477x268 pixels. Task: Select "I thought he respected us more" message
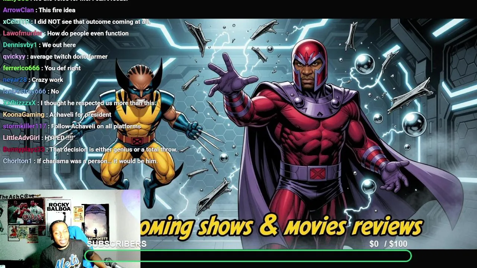[98, 103]
